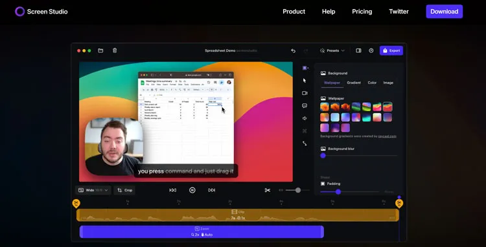Open the Product menu on the website
This screenshot has height=247, width=486.
294,12
